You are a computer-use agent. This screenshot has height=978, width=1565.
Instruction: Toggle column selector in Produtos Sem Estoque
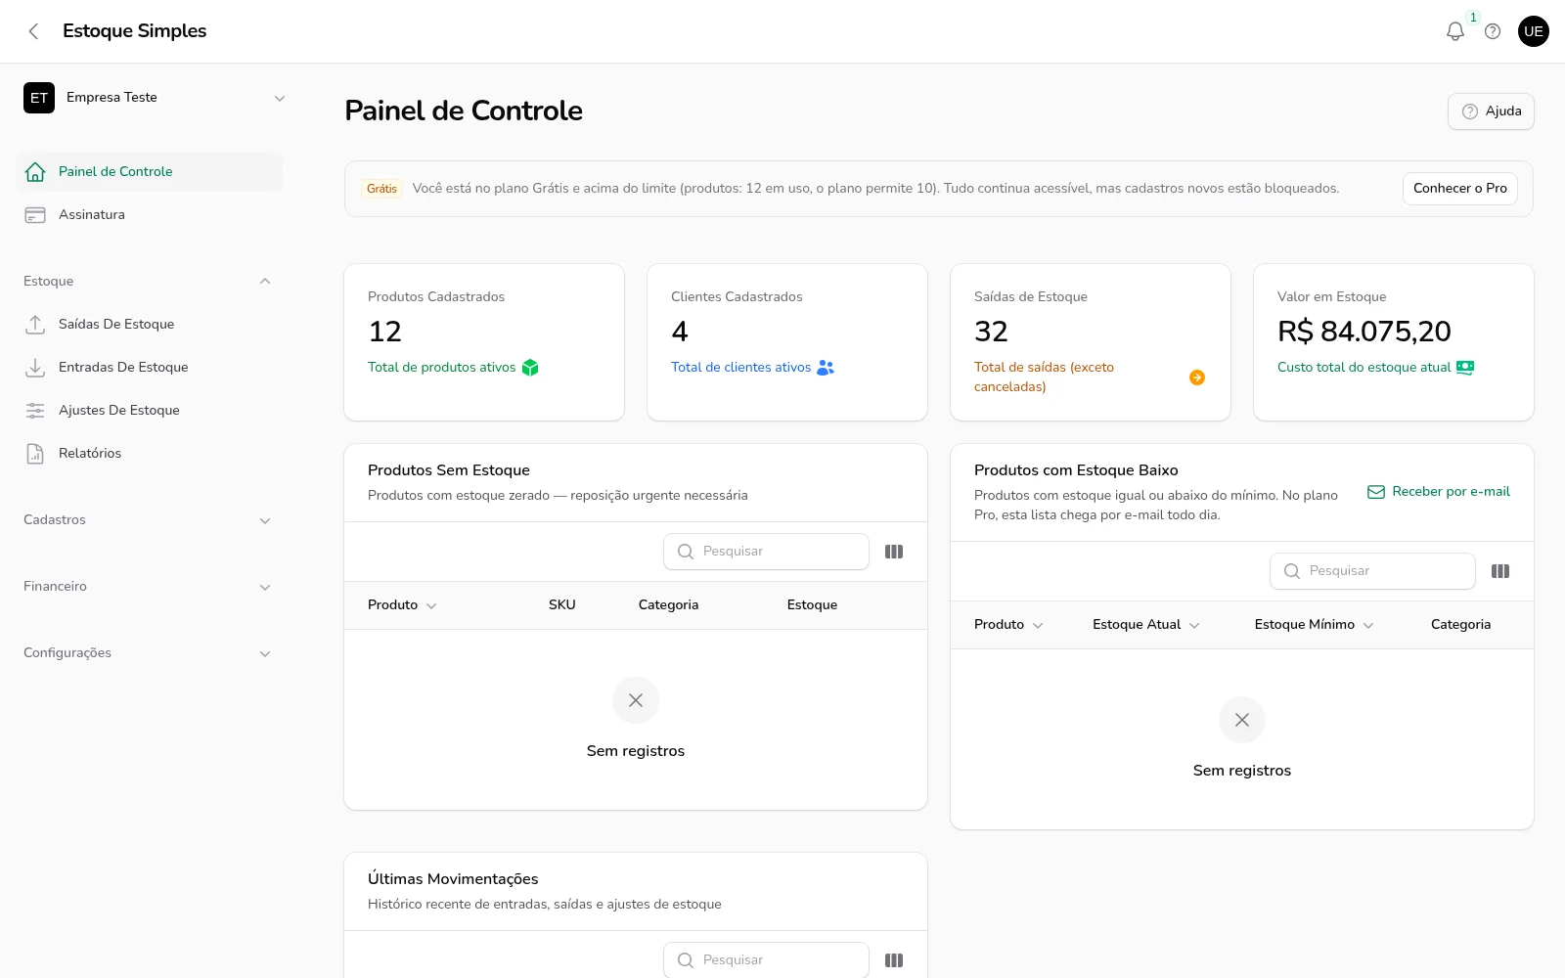[x=894, y=552]
